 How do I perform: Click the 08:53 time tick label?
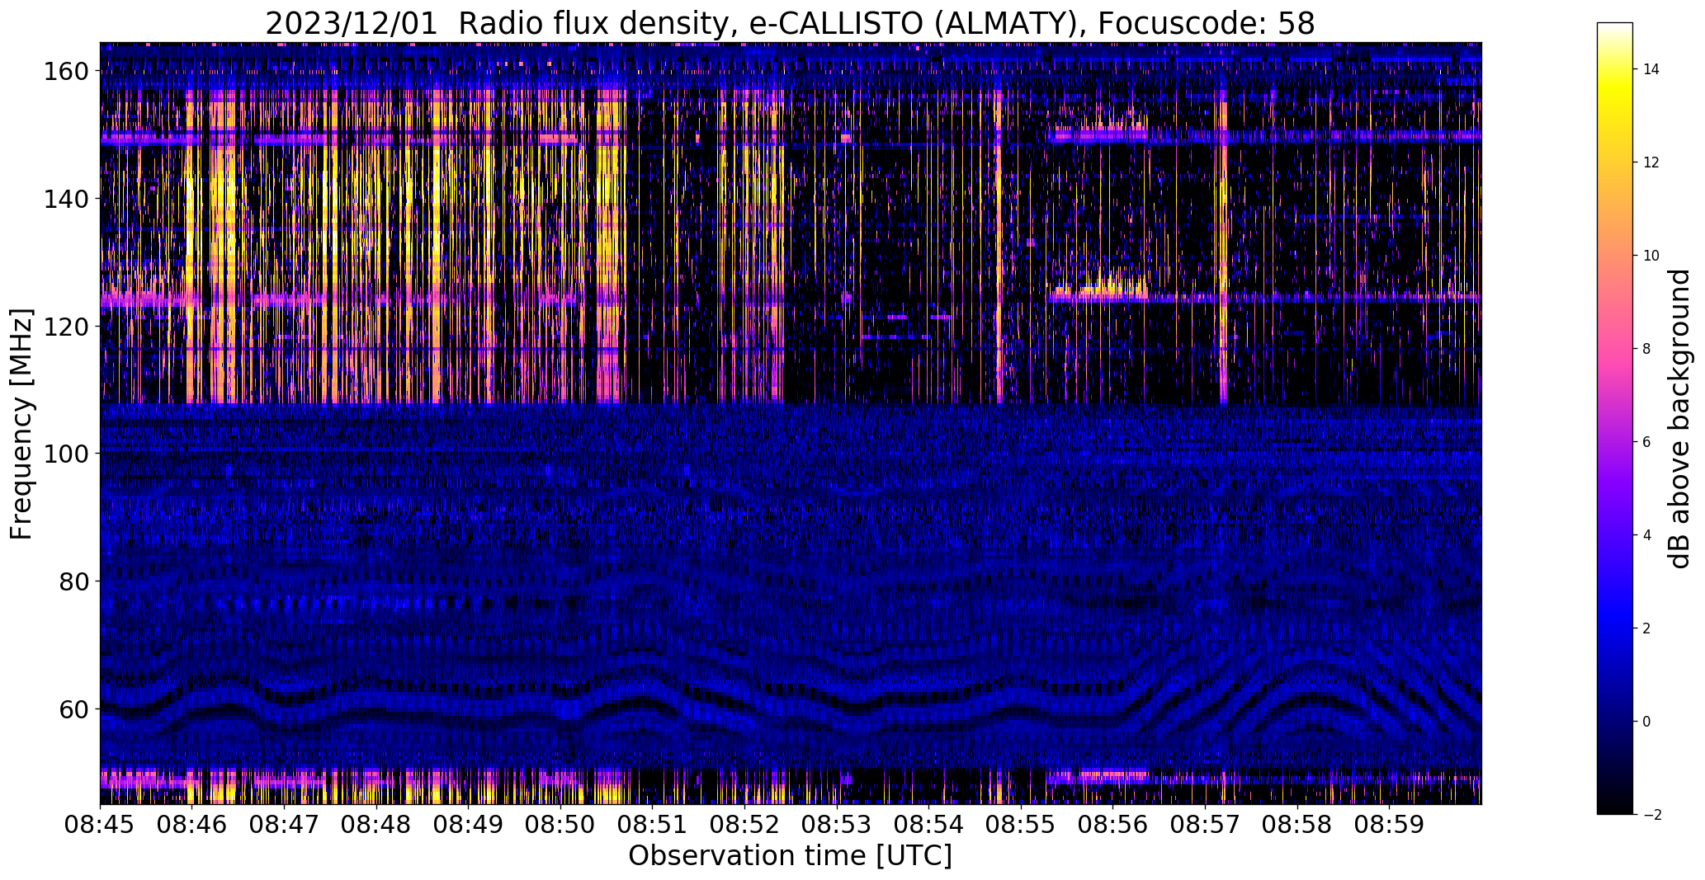coord(837,824)
